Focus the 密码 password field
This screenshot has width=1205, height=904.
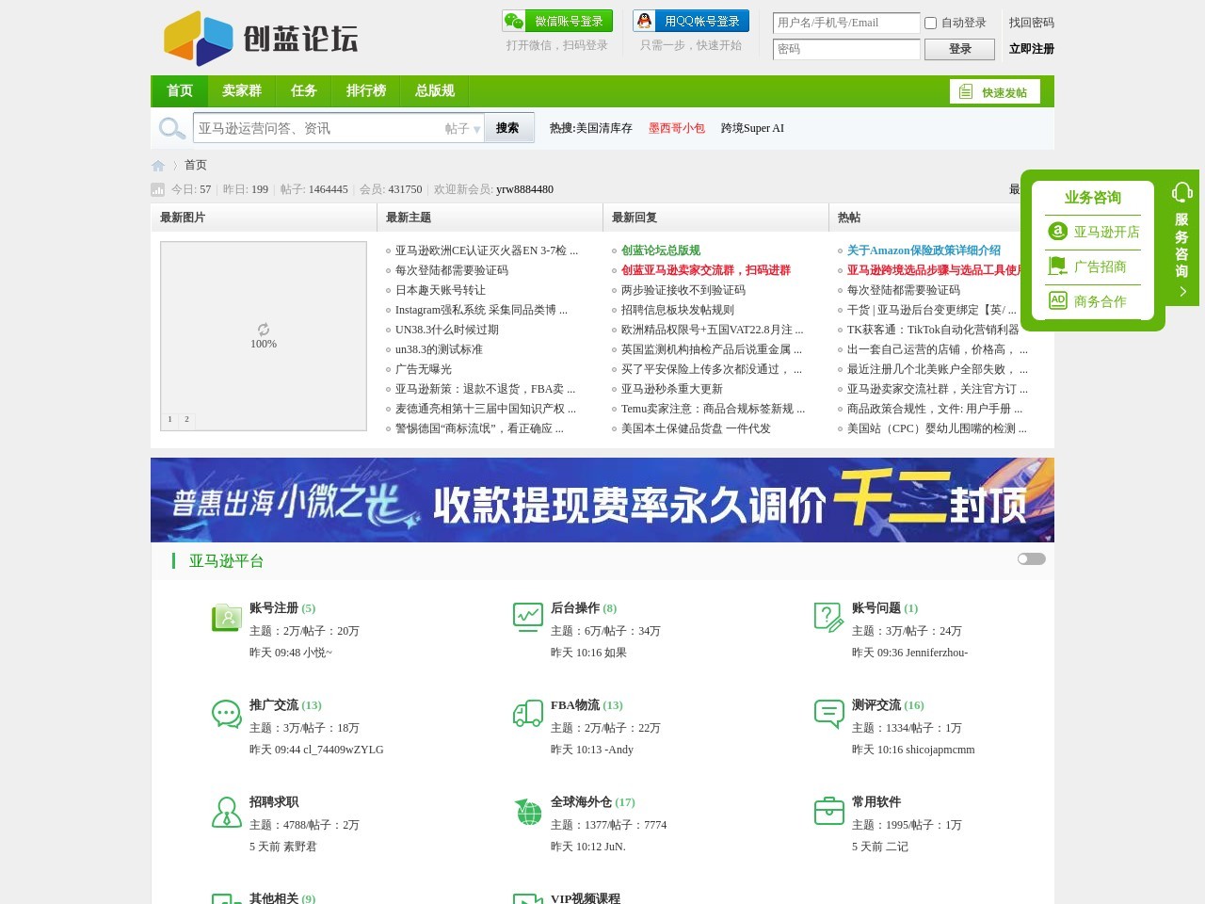[846, 49]
